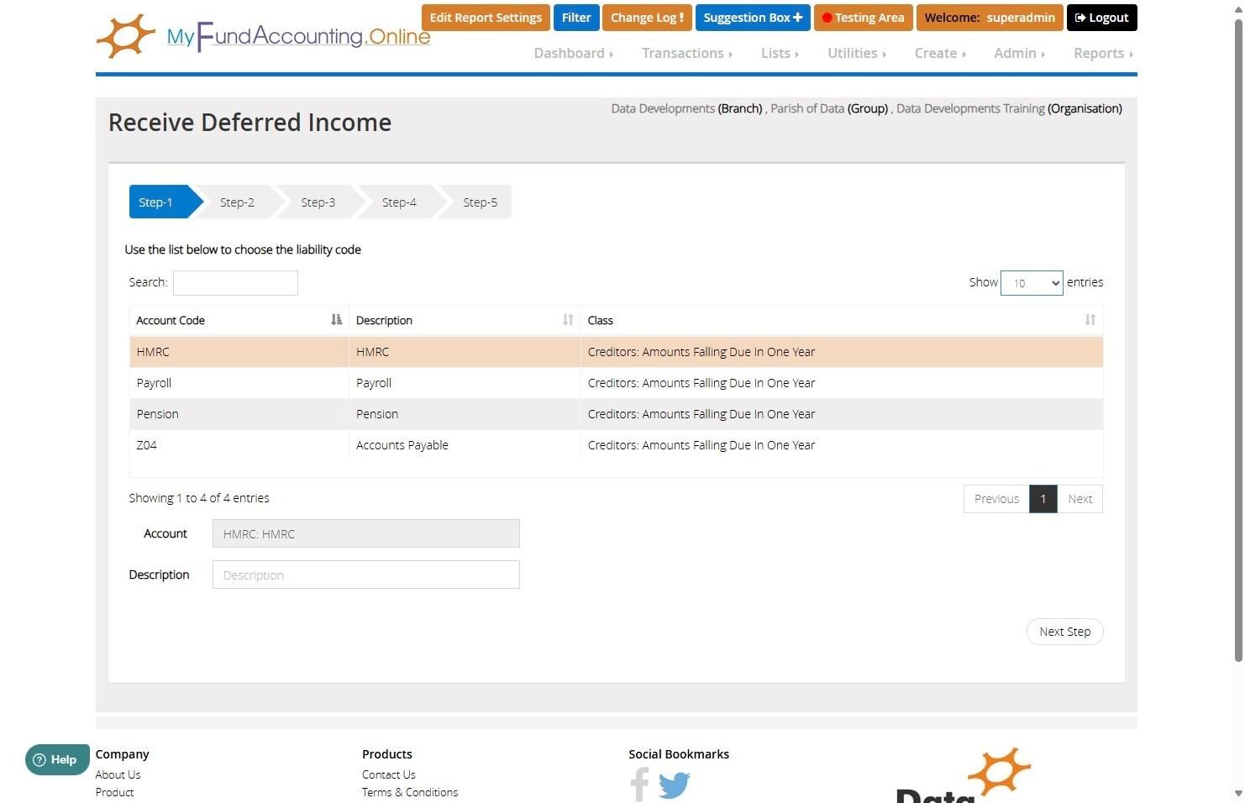Click the Next Step button

[x=1064, y=632]
